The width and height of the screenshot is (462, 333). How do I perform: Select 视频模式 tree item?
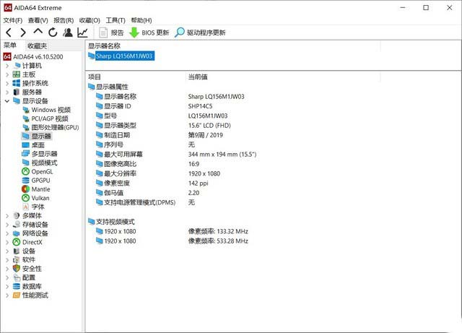pyautogui.click(x=44, y=163)
